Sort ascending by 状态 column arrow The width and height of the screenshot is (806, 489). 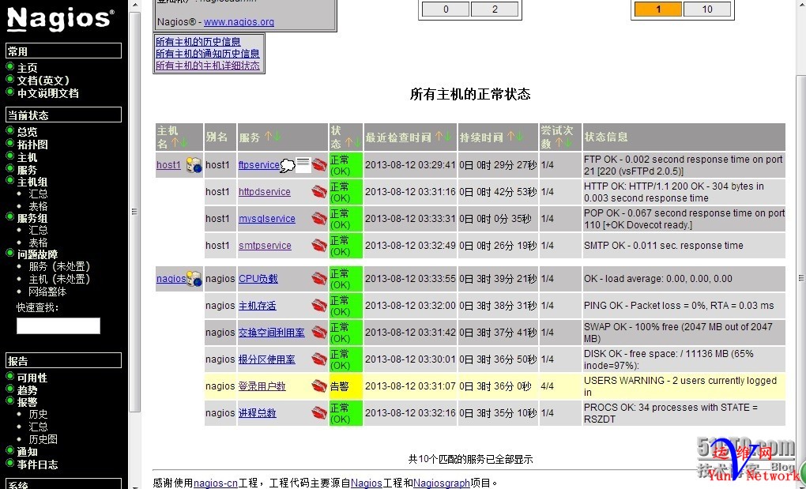click(348, 143)
